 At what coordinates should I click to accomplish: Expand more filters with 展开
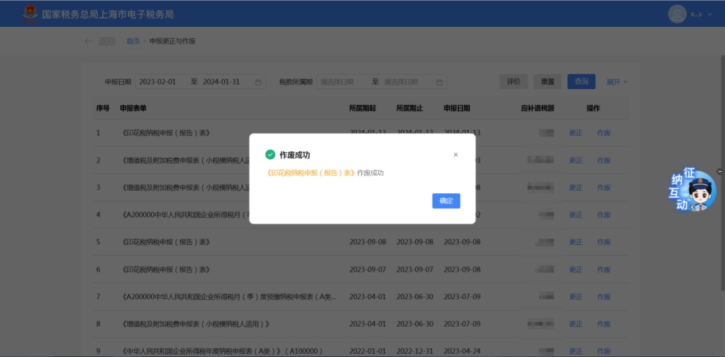click(x=617, y=82)
